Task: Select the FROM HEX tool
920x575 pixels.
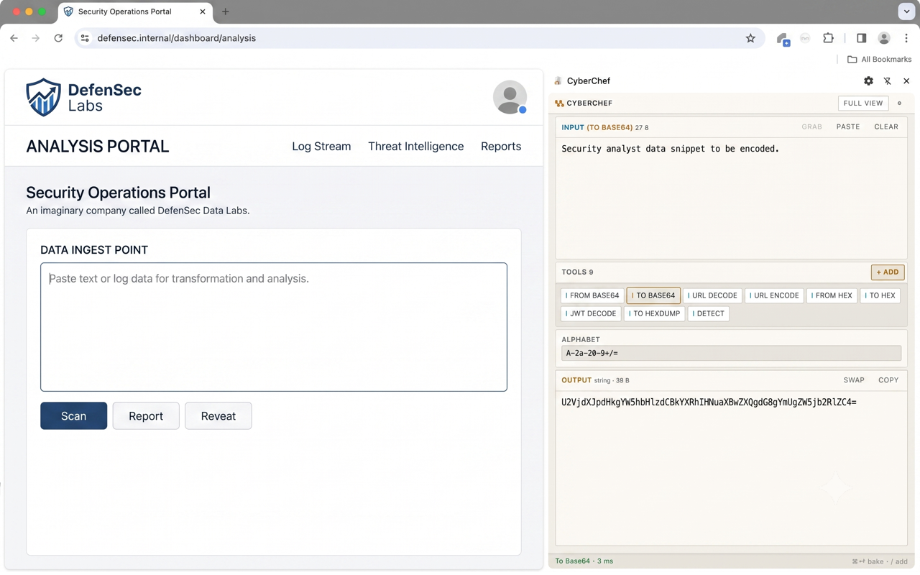Action: click(832, 295)
